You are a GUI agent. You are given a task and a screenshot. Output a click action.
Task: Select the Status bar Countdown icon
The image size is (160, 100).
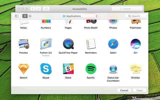tap(113, 69)
